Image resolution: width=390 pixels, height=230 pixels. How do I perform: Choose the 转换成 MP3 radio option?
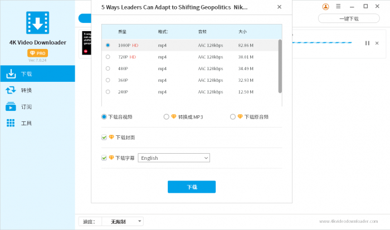166,117
